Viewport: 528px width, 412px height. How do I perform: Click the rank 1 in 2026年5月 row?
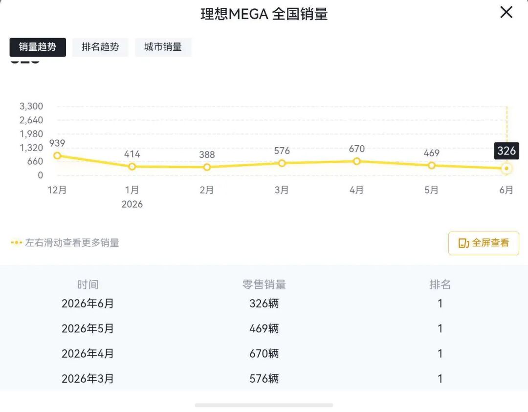tap(440, 328)
